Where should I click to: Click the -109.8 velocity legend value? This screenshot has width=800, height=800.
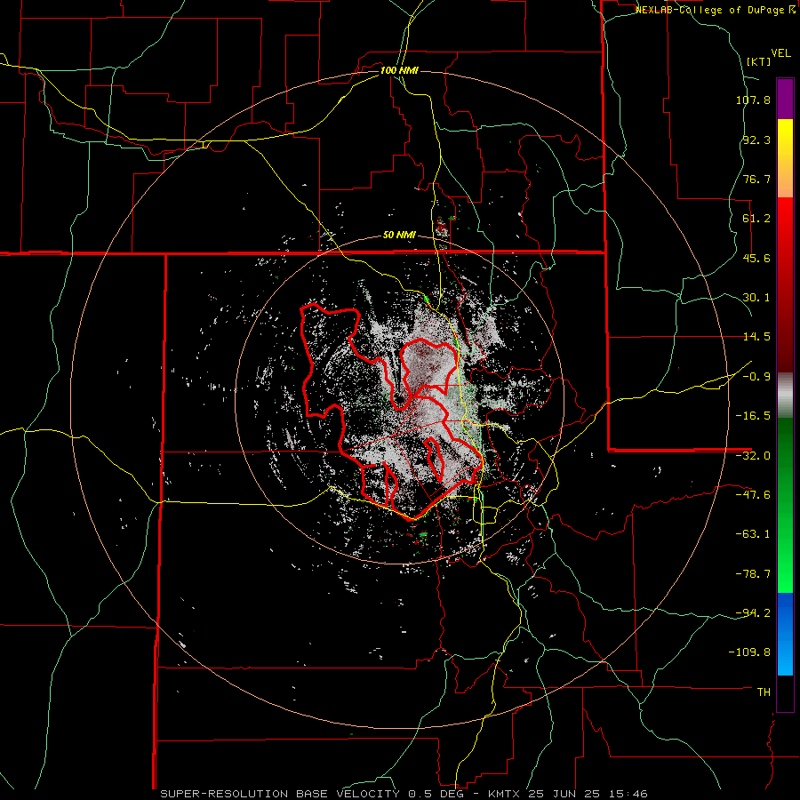(749, 652)
